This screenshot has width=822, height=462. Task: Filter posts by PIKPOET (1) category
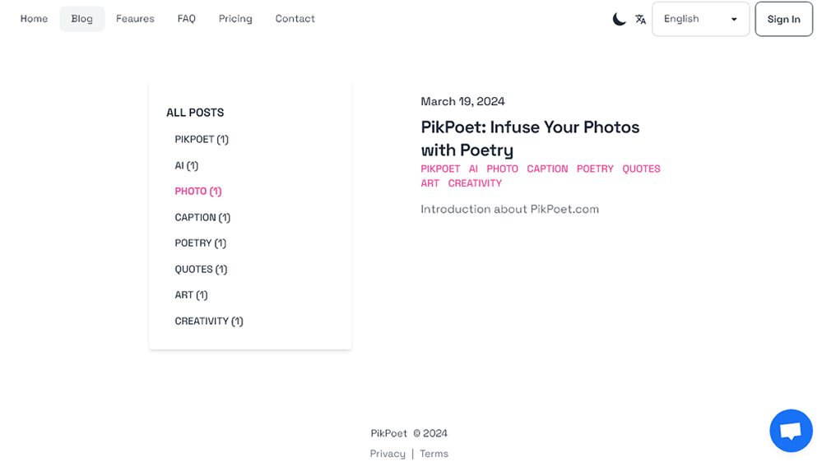tap(202, 139)
